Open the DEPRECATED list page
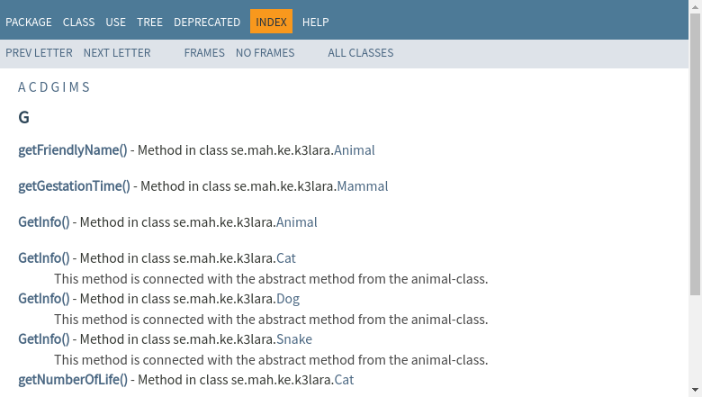 click(207, 22)
